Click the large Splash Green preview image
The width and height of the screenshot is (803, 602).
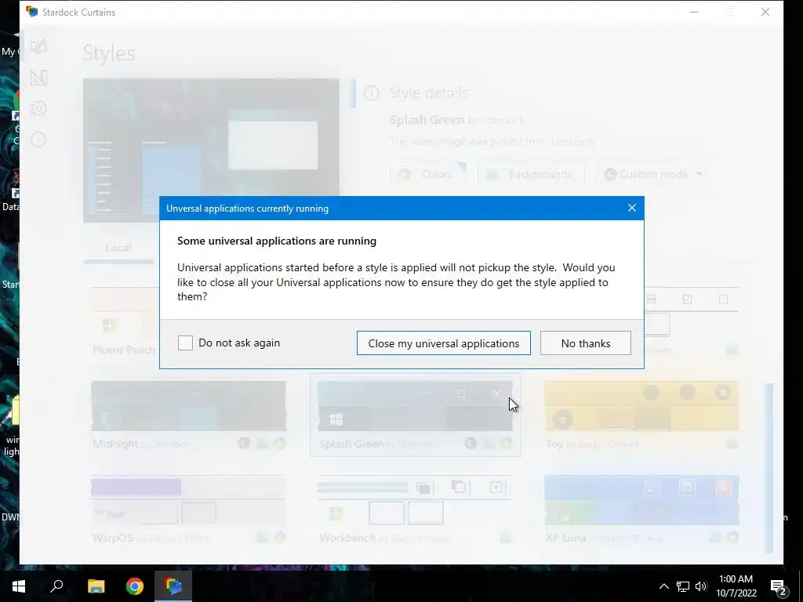(x=211, y=150)
